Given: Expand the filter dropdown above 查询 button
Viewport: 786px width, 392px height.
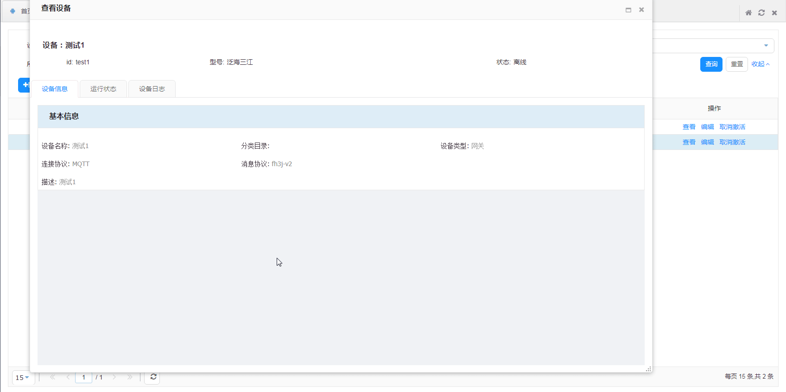Looking at the screenshot, I should (x=766, y=45).
